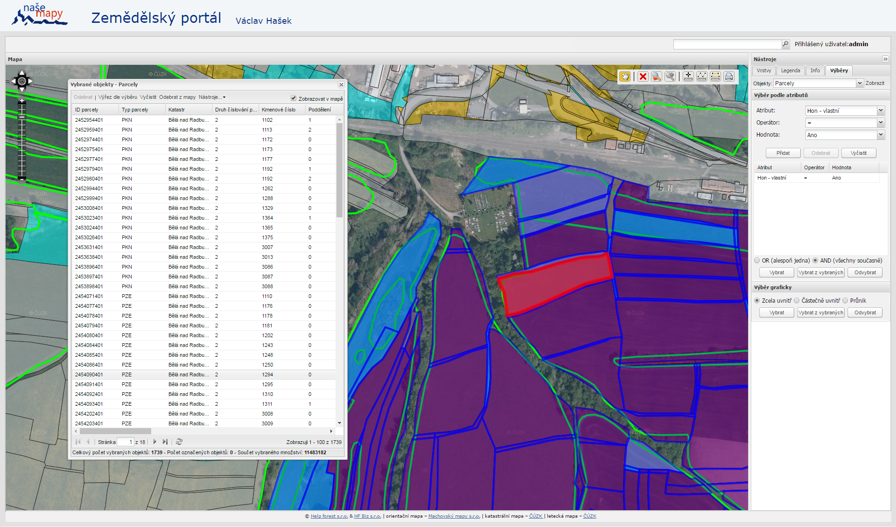Switch to the Legenda tab
896x527 pixels.
click(791, 70)
